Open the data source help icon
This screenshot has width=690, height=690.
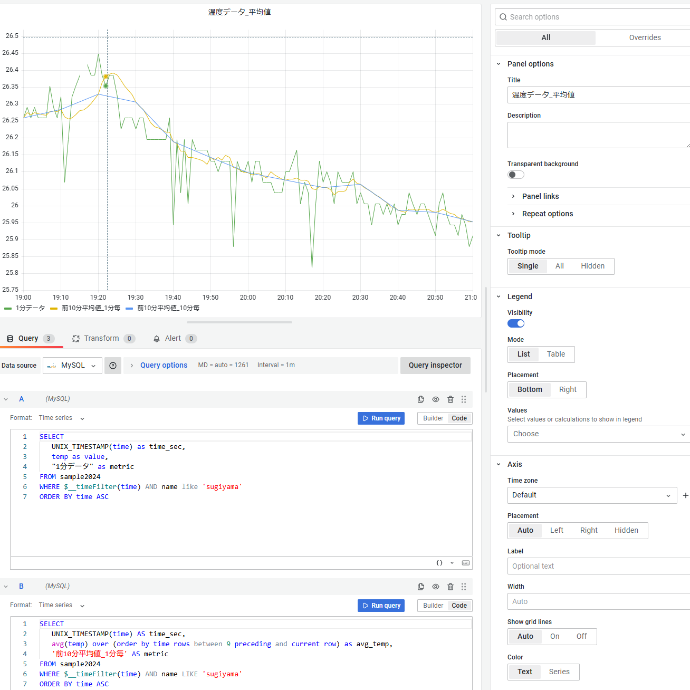pos(113,366)
